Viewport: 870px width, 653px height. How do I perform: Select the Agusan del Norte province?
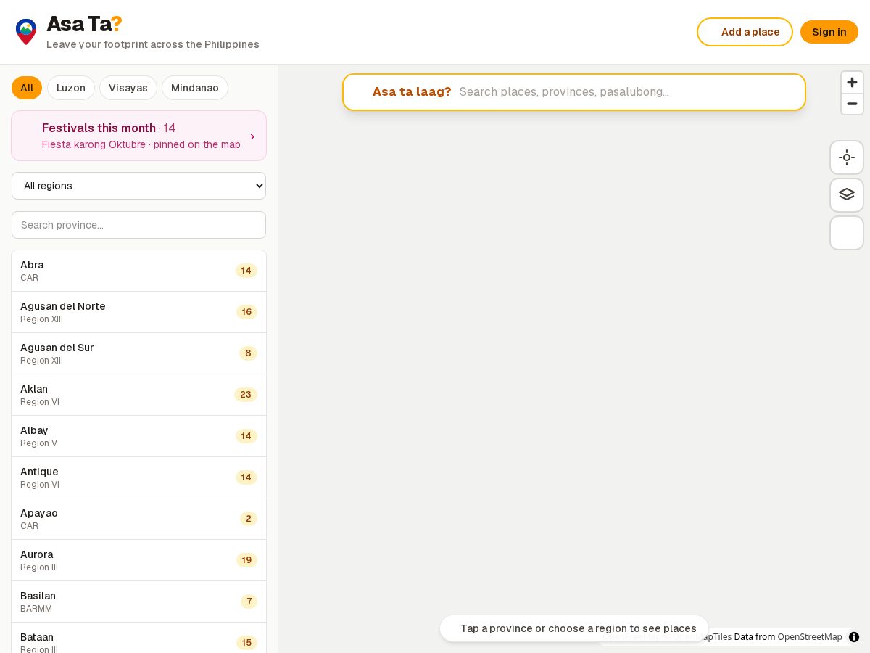pos(138,312)
